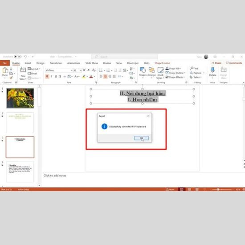Click the Dictate microphone icon

click(x=212, y=69)
